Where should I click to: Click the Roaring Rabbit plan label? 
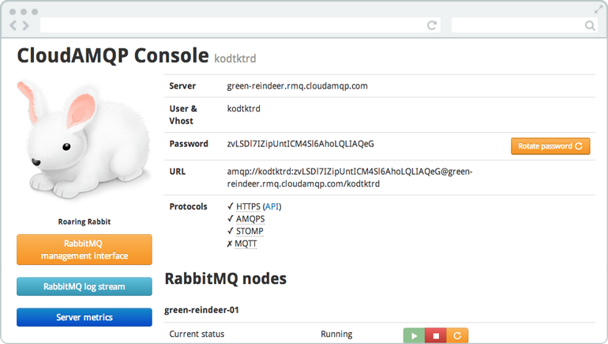(84, 221)
